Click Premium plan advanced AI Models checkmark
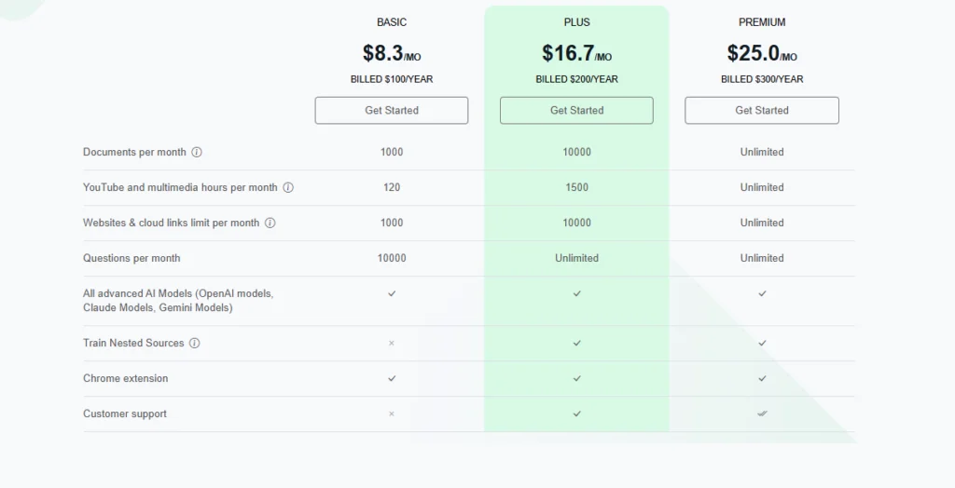955x488 pixels. tap(762, 293)
